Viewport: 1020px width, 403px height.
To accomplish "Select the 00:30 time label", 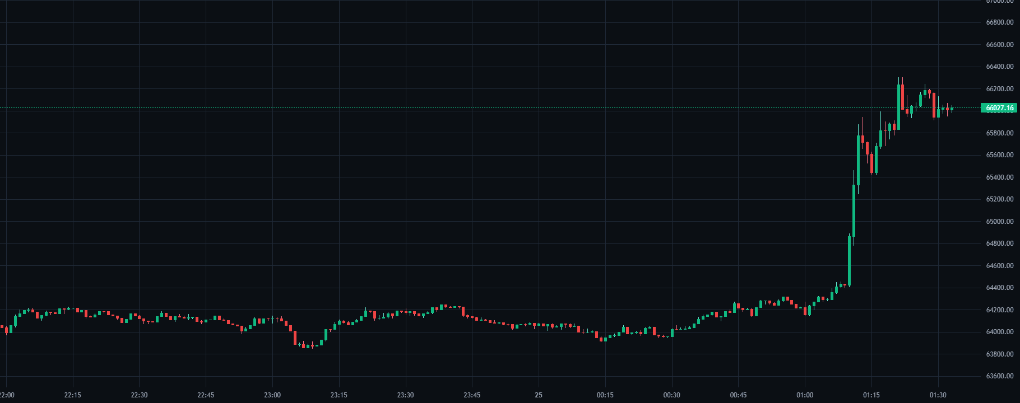I will tap(671, 395).
